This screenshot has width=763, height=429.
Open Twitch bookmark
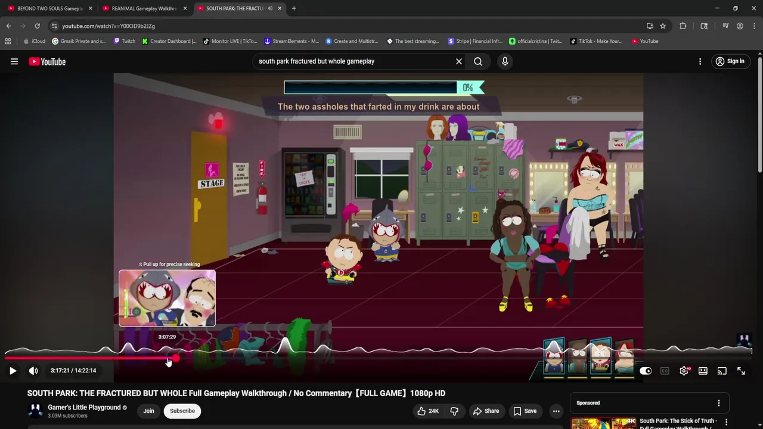(124, 41)
